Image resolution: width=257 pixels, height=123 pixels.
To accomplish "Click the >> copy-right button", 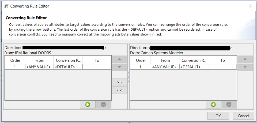I will pos(119,82).
